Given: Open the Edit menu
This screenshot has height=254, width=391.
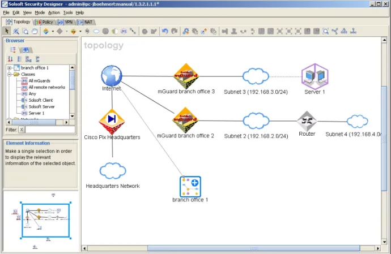Looking at the screenshot, I should coord(16,12).
